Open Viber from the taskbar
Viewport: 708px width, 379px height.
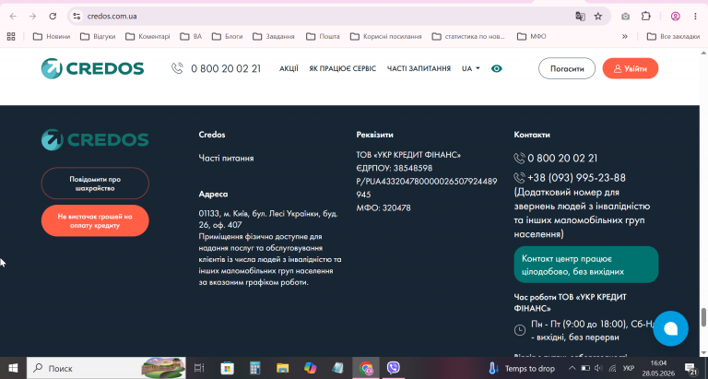pyautogui.click(x=394, y=368)
